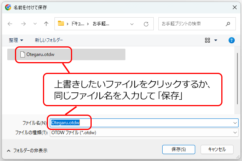Click 新しいフォルダー to create folder
The image size is (242, 161).
pos(49,40)
